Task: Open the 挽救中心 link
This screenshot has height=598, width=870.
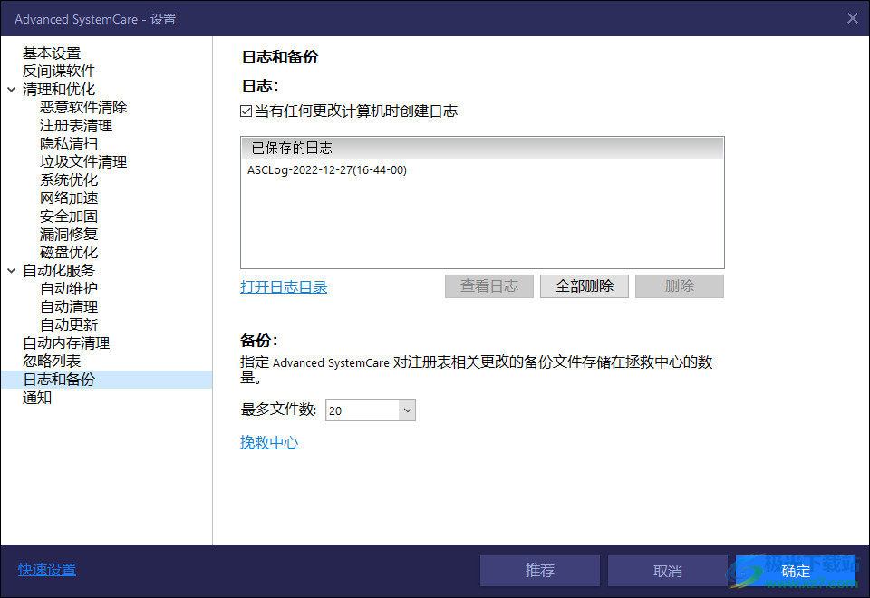Action: pos(269,443)
